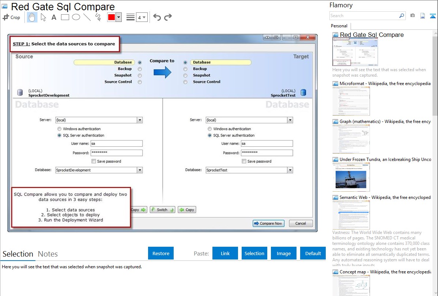Click the line thickness icon
Image resolution: width=438 pixels, height=296 pixels.
(130, 17)
